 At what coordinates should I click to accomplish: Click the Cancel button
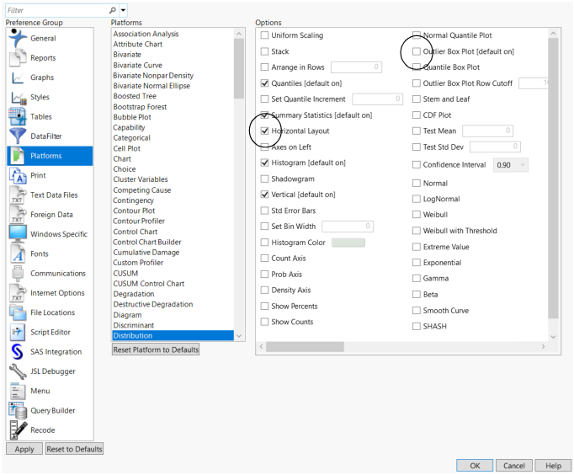click(x=514, y=466)
